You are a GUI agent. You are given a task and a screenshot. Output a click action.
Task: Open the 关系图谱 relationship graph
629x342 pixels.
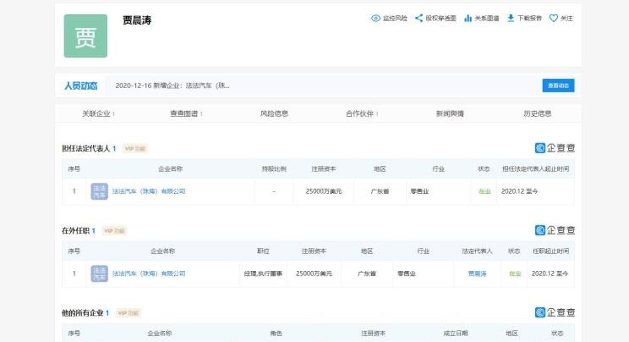click(x=468, y=18)
